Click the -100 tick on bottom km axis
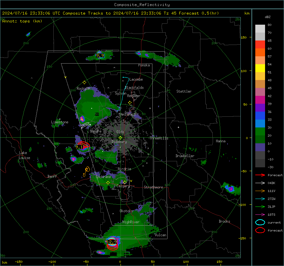Image resolution: width=284 pixels, height=266 pixels. coord(52,262)
